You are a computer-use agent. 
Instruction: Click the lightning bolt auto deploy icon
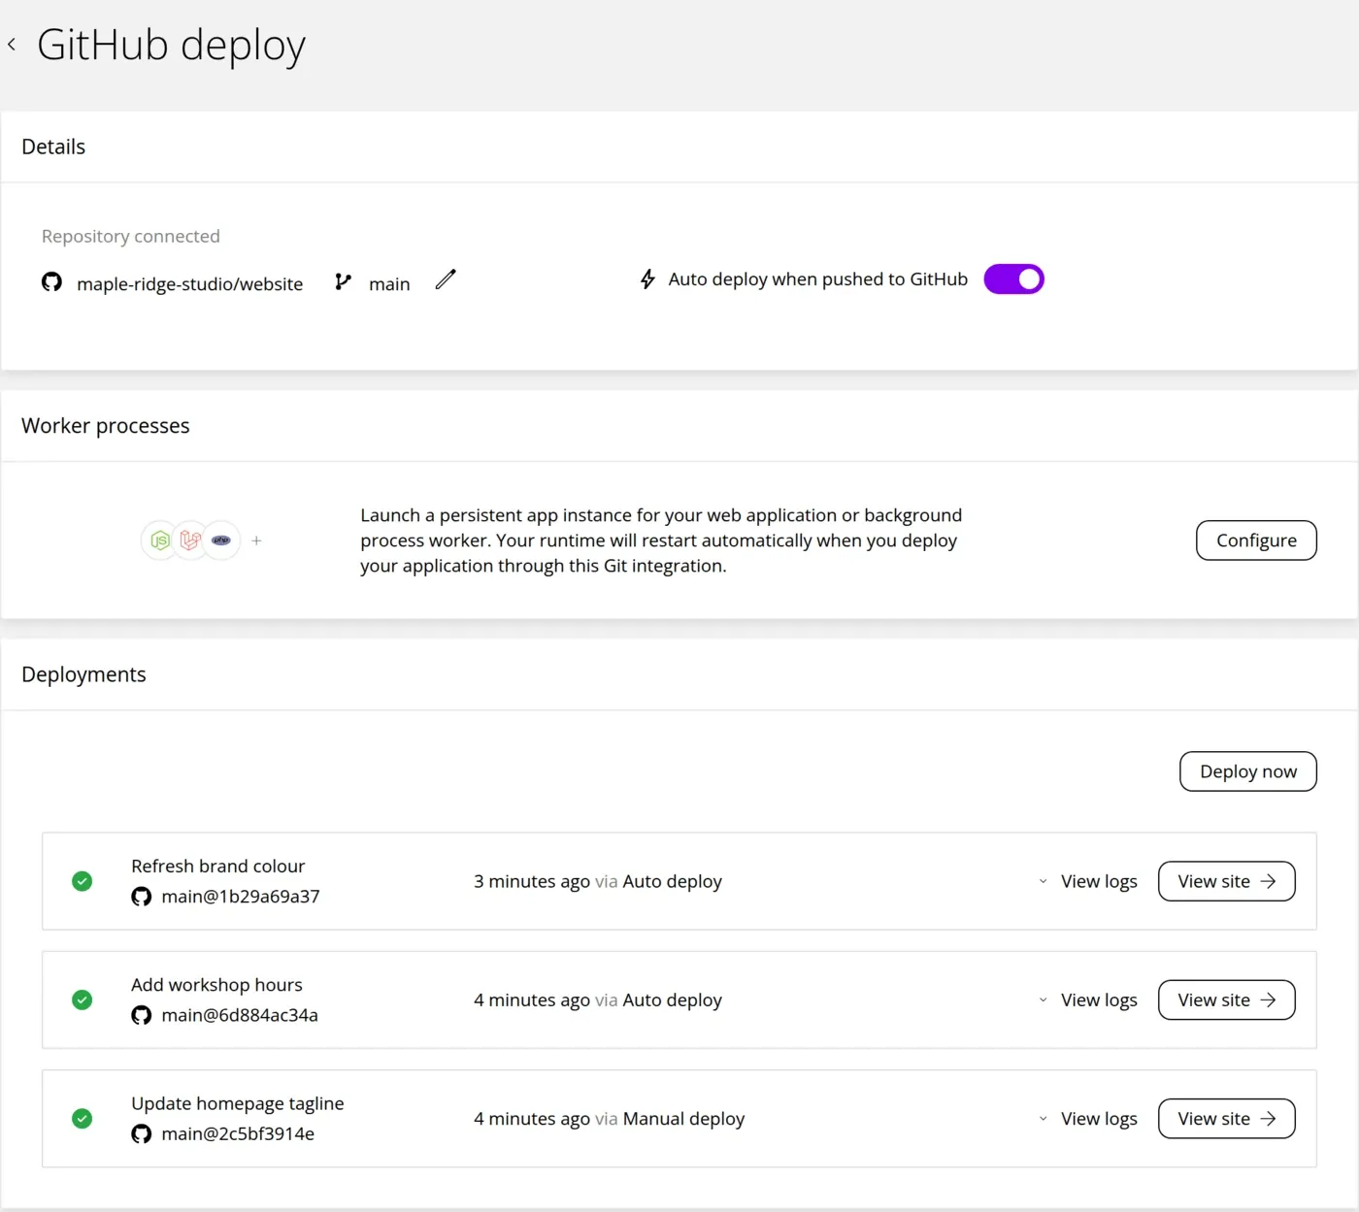[647, 279]
